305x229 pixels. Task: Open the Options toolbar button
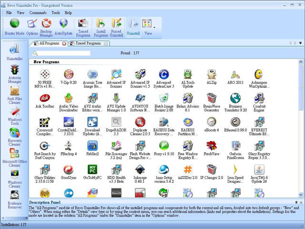pos(32,27)
